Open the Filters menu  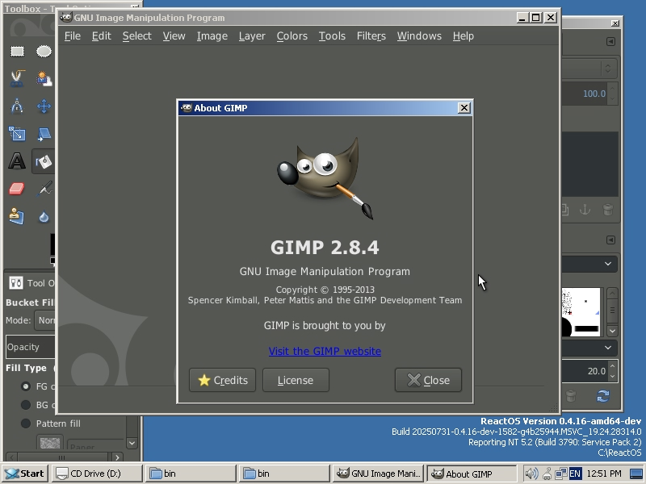click(371, 35)
